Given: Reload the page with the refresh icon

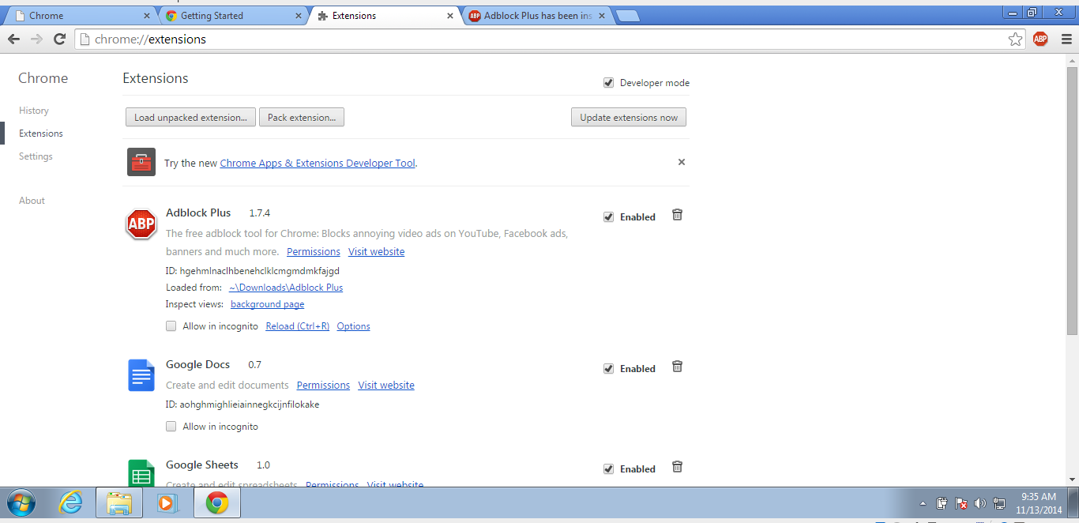Looking at the screenshot, I should coord(59,40).
